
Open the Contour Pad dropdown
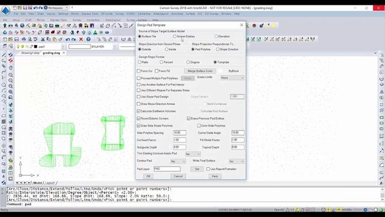point(178,162)
